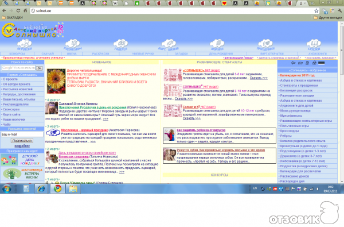The width and height of the screenshot is (344, 227).
Task: Select the Загадки menu item
Action: tap(181, 53)
